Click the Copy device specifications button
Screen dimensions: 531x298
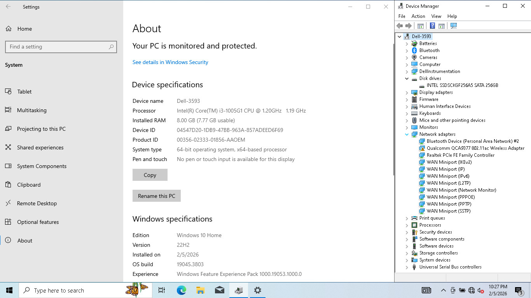(150, 175)
